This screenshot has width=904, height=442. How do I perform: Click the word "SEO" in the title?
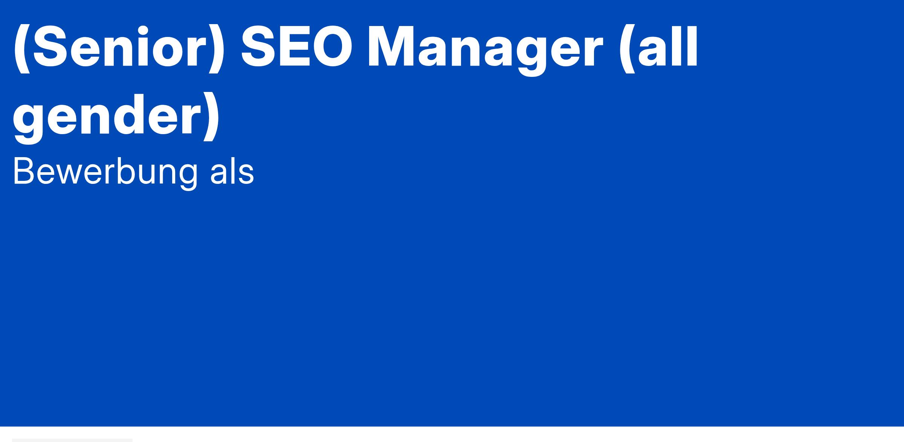(x=297, y=47)
